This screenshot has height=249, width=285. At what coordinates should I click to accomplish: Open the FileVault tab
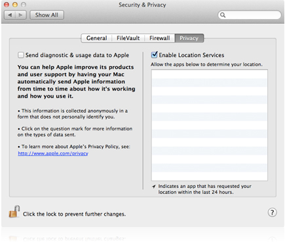(x=128, y=38)
